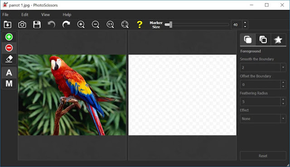Screen dimensions: 290x167
Task: Click the camera screenshot icon
Action: point(22,24)
